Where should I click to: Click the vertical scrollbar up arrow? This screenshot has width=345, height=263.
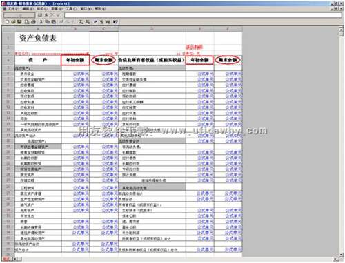(x=342, y=30)
